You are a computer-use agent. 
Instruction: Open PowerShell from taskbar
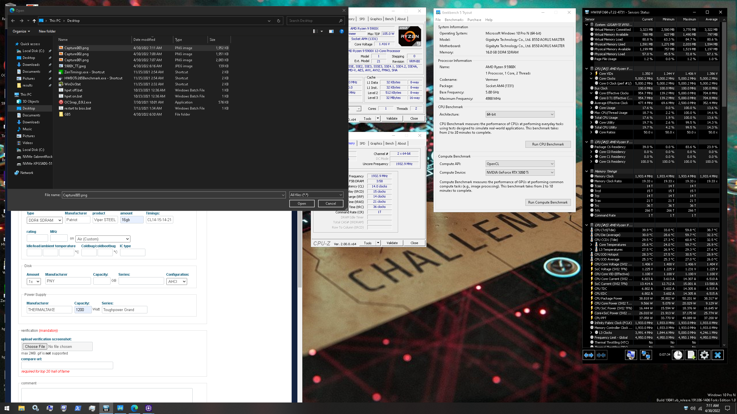(x=78, y=408)
